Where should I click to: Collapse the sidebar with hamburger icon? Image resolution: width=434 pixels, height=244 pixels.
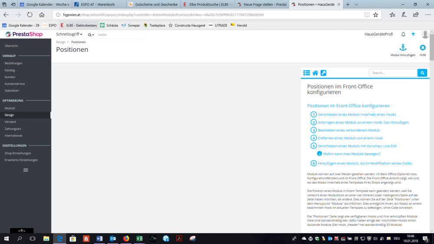[x=26, y=170]
